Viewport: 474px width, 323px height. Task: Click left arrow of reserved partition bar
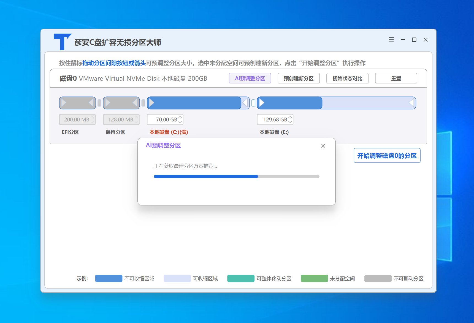108,103
